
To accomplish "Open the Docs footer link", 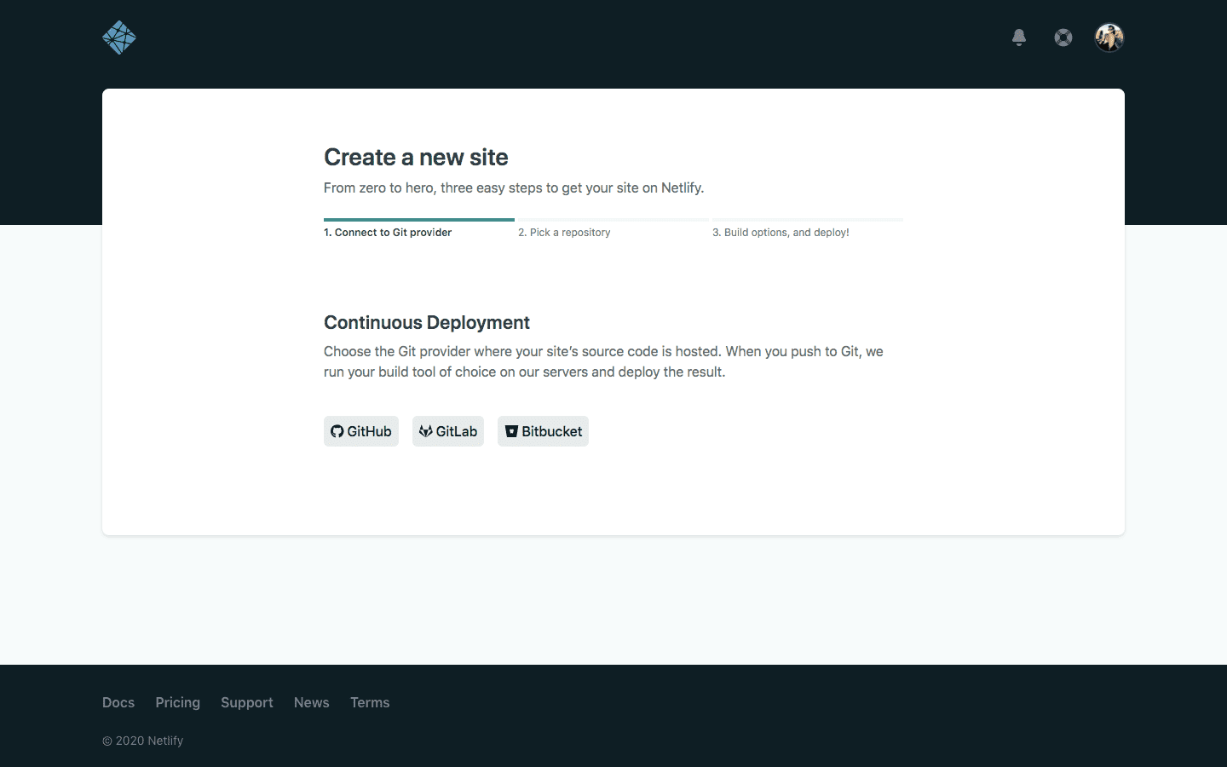I will point(118,702).
